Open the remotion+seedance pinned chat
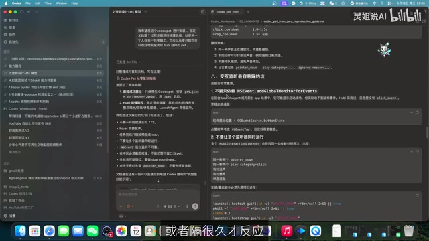The image size is (429, 241). tap(54, 59)
